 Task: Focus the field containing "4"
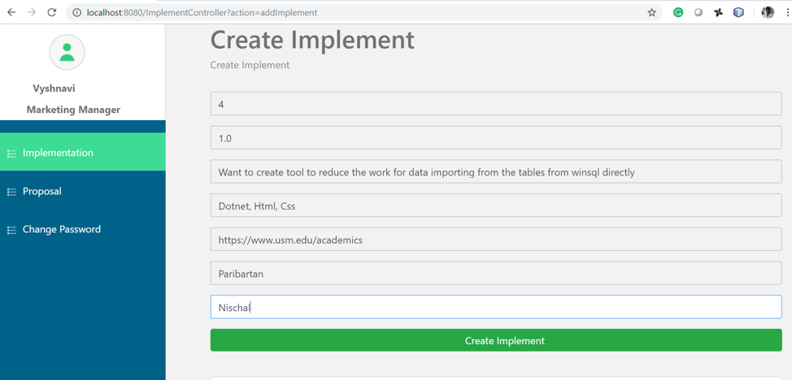tap(495, 104)
